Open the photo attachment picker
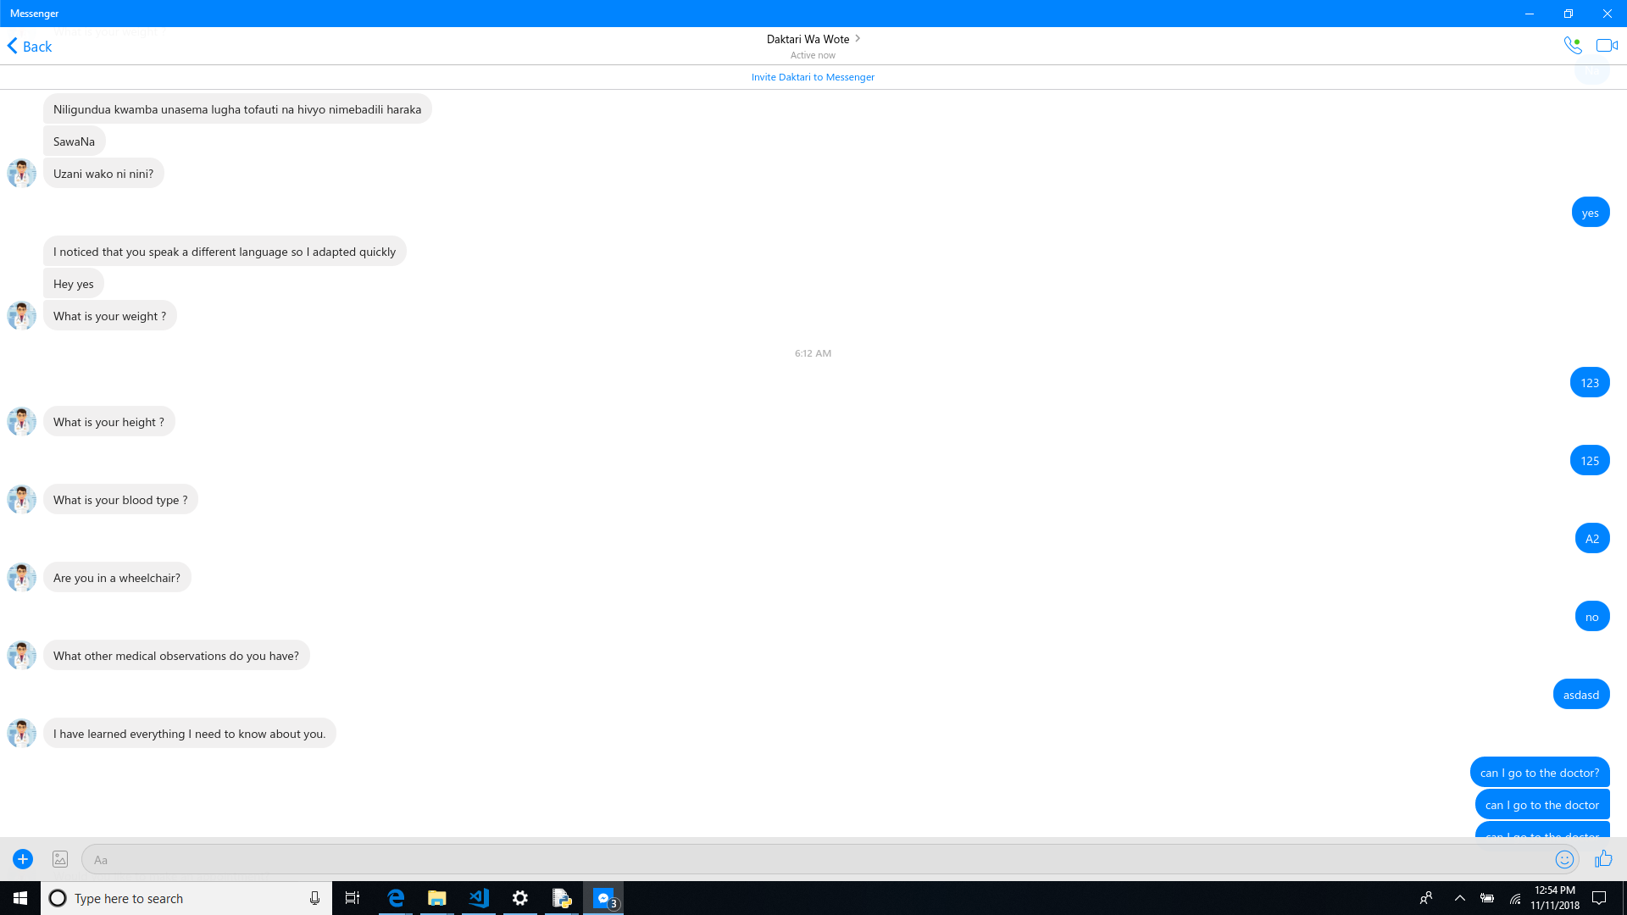 pyautogui.click(x=60, y=859)
